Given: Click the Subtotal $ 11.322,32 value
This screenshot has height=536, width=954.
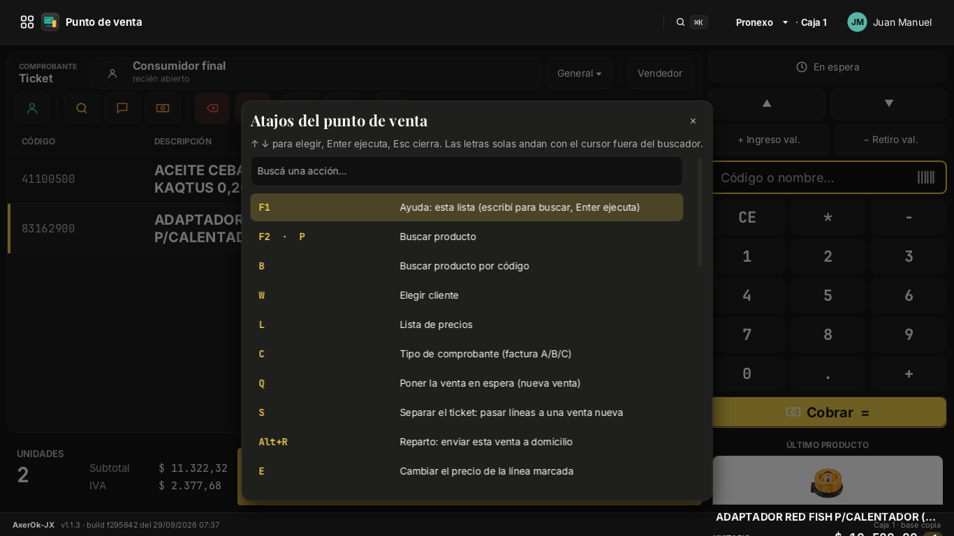Looking at the screenshot, I should point(193,468).
